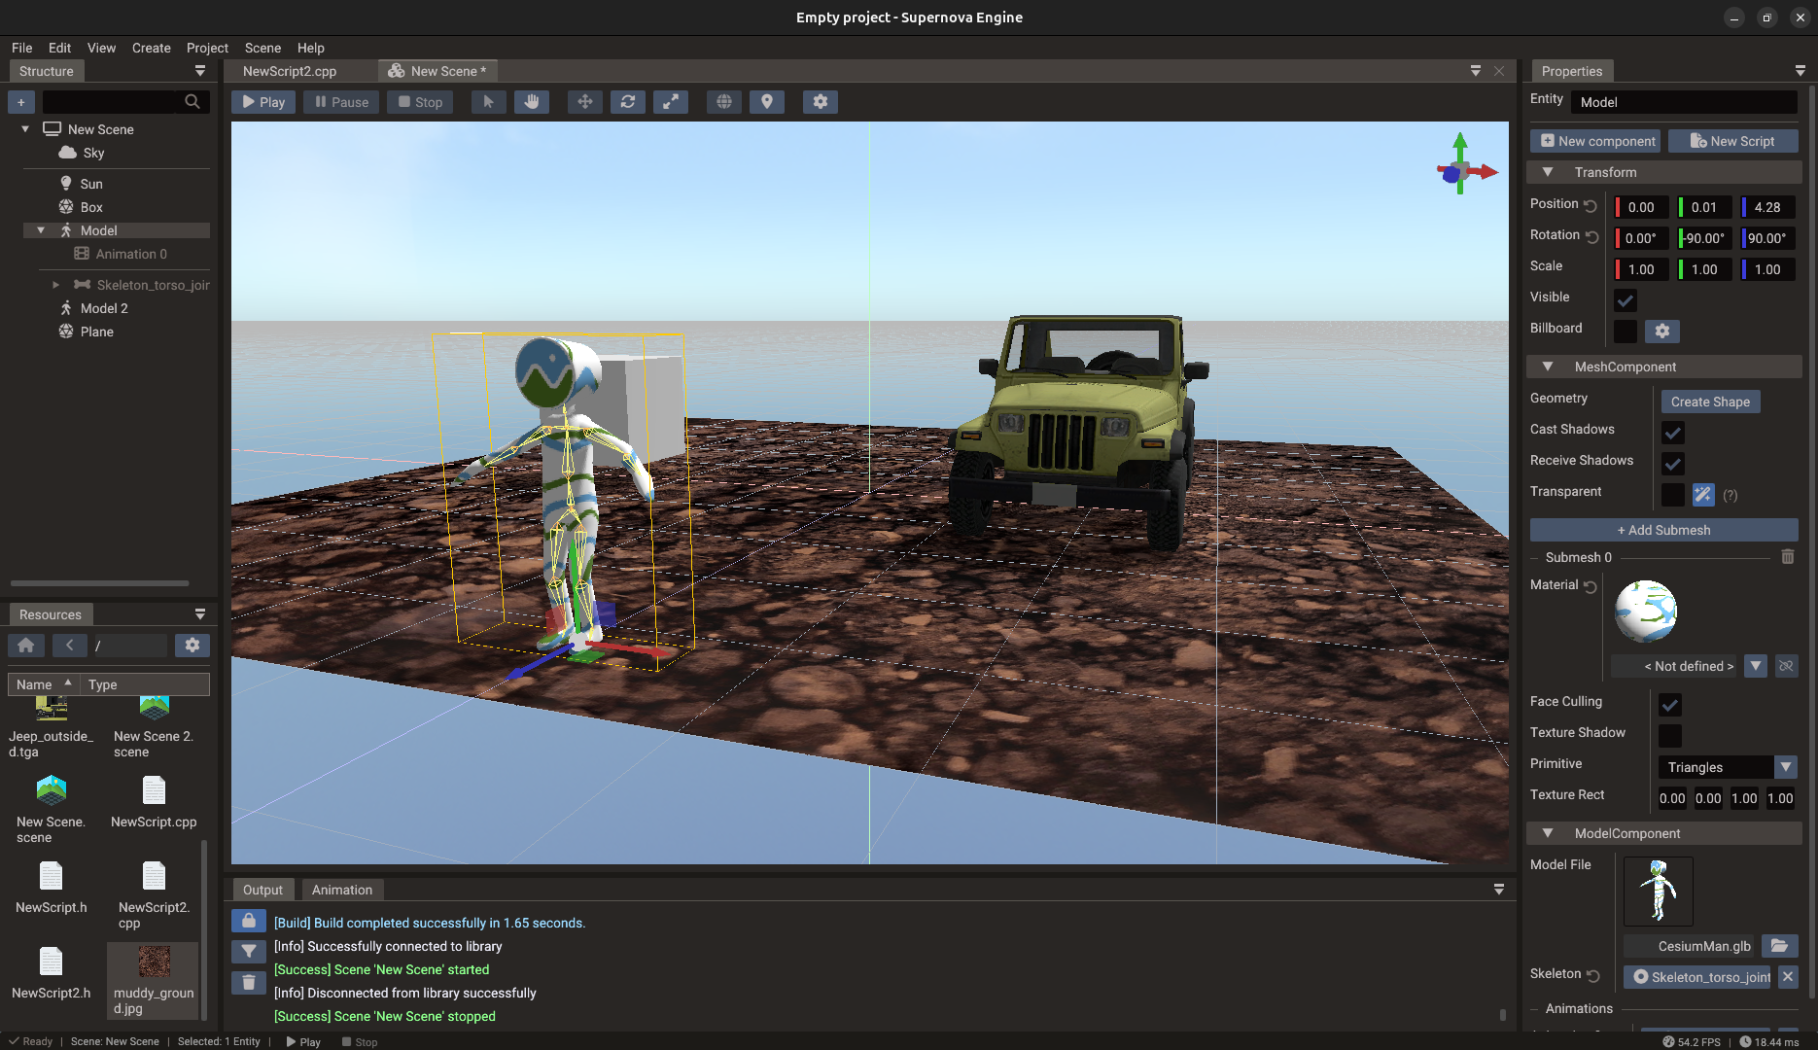Viewport: 1818px width, 1050px height.
Task: Click the New component button
Action: (1594, 140)
